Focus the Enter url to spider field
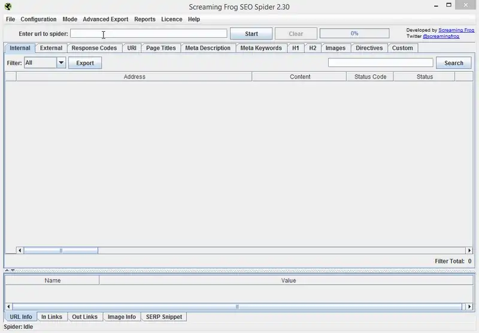479x333 pixels. pos(148,34)
